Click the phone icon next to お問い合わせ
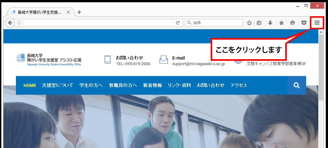The width and height of the screenshot is (328, 148). click(107, 60)
